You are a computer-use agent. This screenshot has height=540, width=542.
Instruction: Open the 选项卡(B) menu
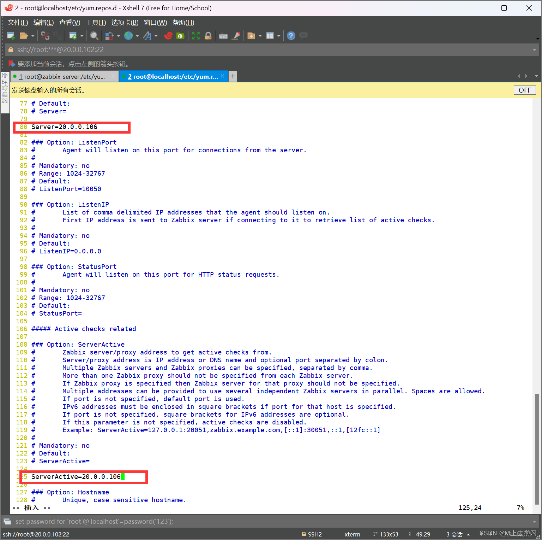coord(125,23)
